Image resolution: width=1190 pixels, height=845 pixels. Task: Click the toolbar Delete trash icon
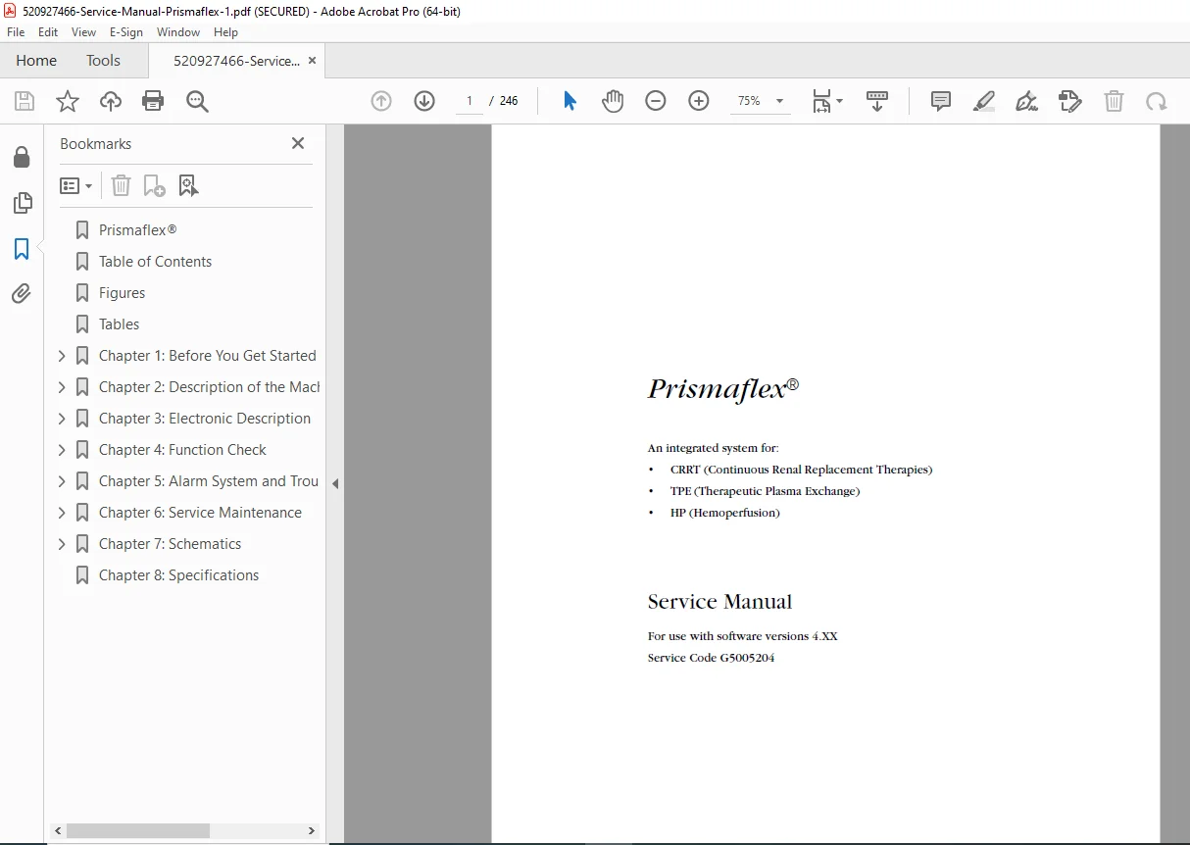[x=1114, y=101]
